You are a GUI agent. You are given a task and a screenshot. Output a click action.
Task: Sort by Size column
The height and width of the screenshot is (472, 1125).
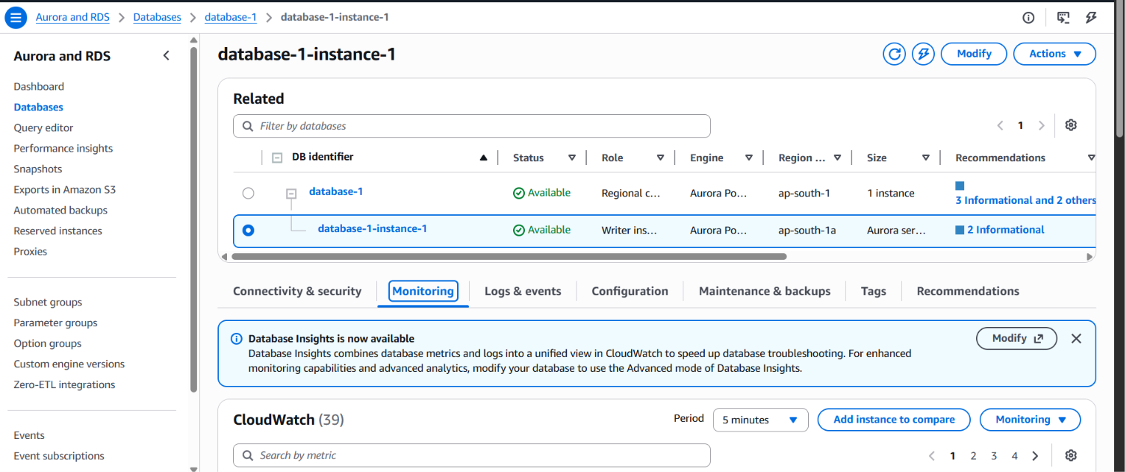pos(926,158)
